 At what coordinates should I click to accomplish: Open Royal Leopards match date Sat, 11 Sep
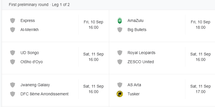pos(200,54)
